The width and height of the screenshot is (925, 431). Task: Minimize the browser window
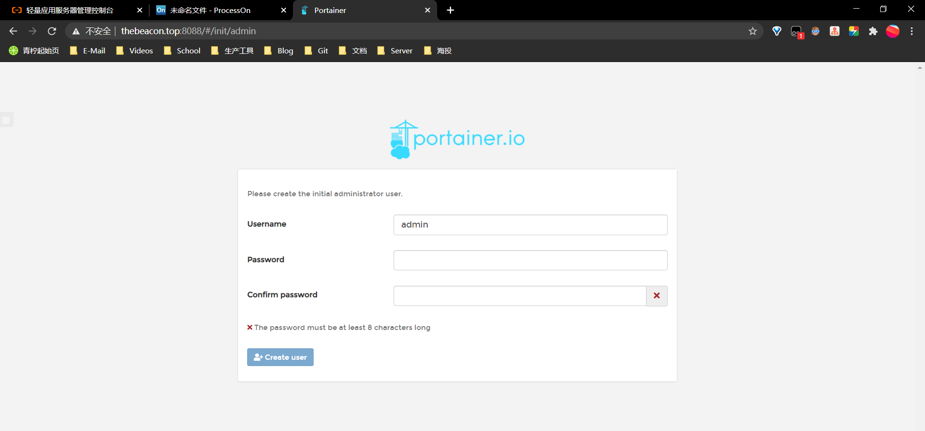click(856, 9)
